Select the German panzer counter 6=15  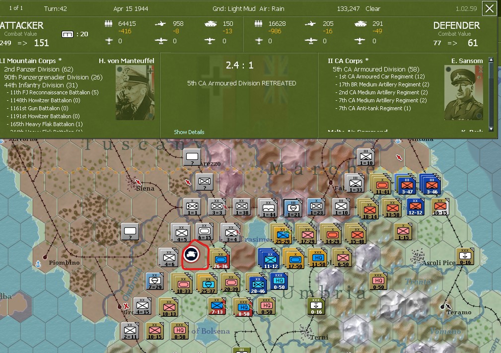pyautogui.click(x=205, y=231)
